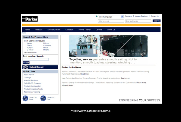This screenshot has width=181, height=122.
Task: Click the Contact Us Email icon
Action: [43, 99]
